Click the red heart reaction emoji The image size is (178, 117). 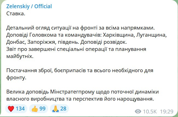coord(11,109)
